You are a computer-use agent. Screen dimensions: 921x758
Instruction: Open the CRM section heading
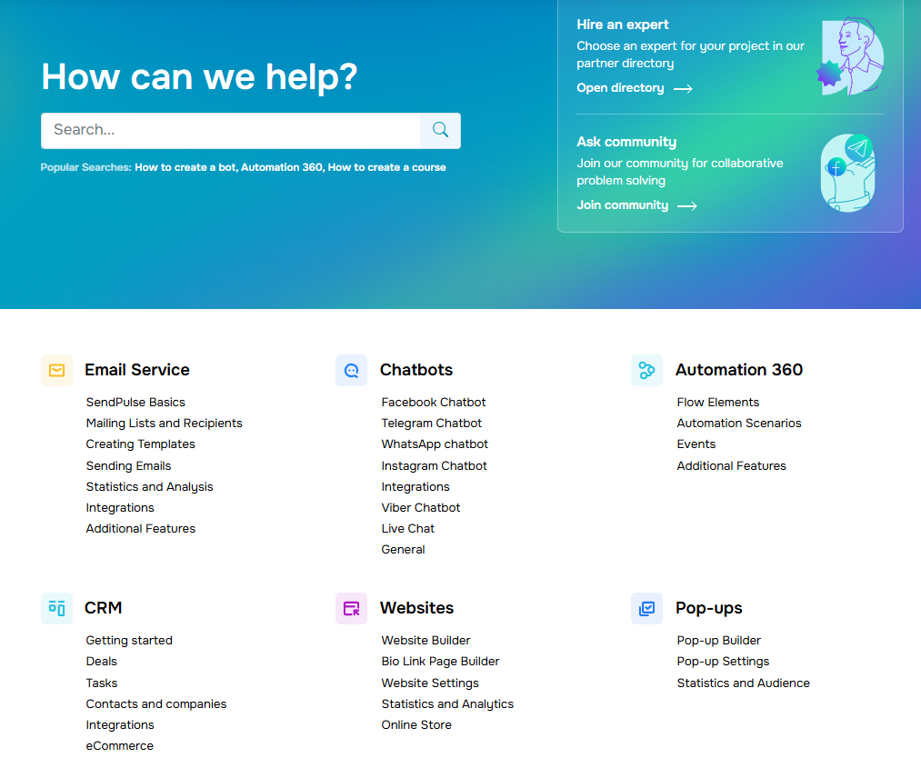click(x=104, y=608)
